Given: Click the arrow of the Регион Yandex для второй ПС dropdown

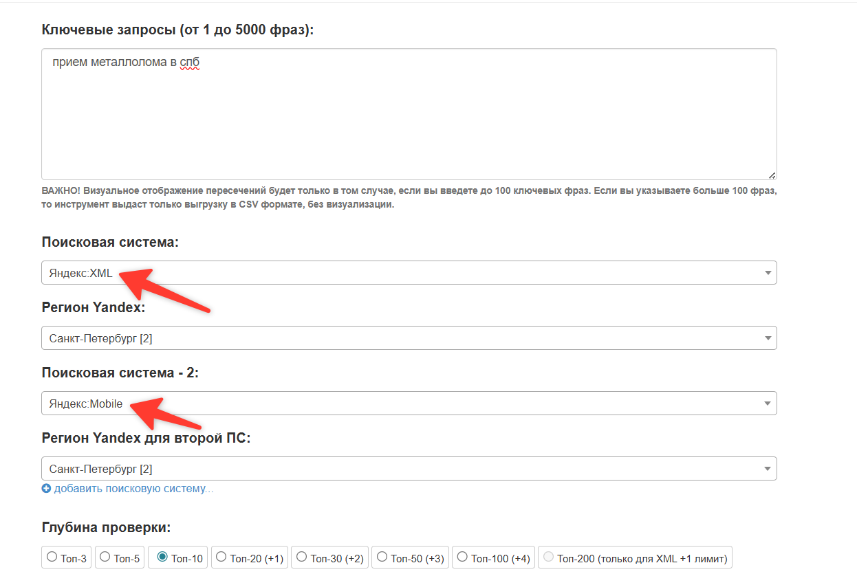Looking at the screenshot, I should pos(768,469).
